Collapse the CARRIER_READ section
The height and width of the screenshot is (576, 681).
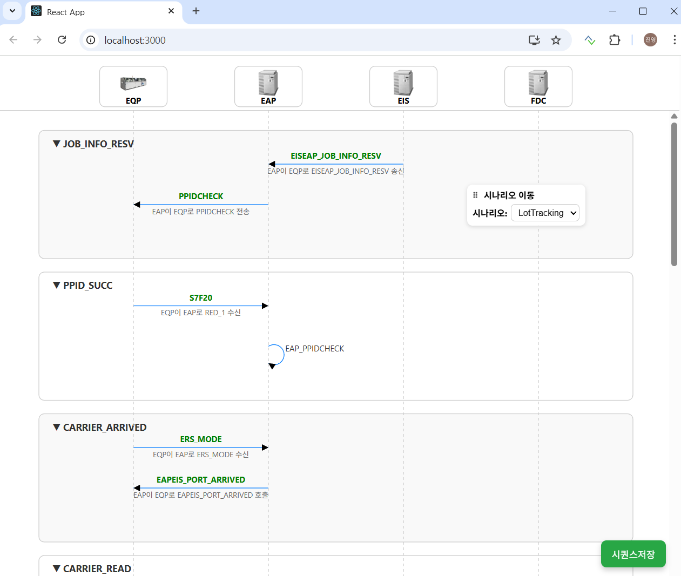[x=57, y=569]
